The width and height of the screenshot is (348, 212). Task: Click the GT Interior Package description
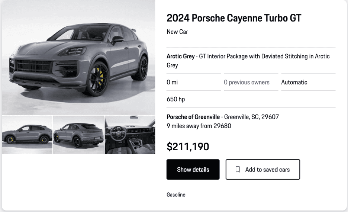point(264,57)
